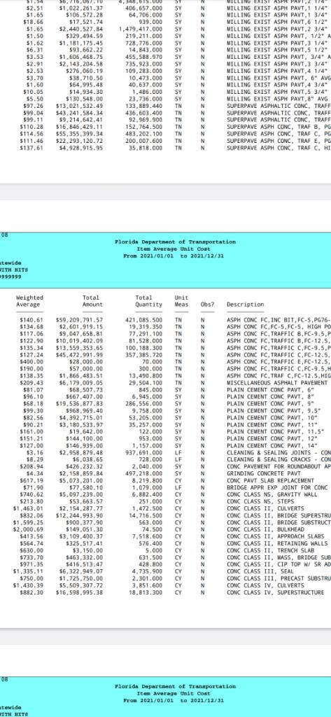The height and width of the screenshot is (717, 331).
Task: Click the $43,241,584.34 amount on top page
Action: [79, 113]
